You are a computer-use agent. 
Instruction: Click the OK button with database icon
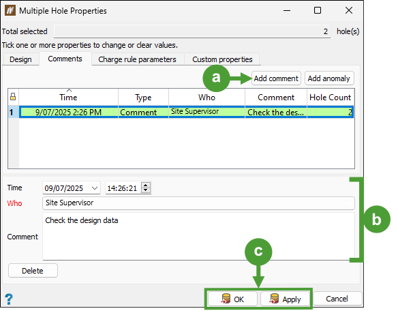(x=232, y=299)
